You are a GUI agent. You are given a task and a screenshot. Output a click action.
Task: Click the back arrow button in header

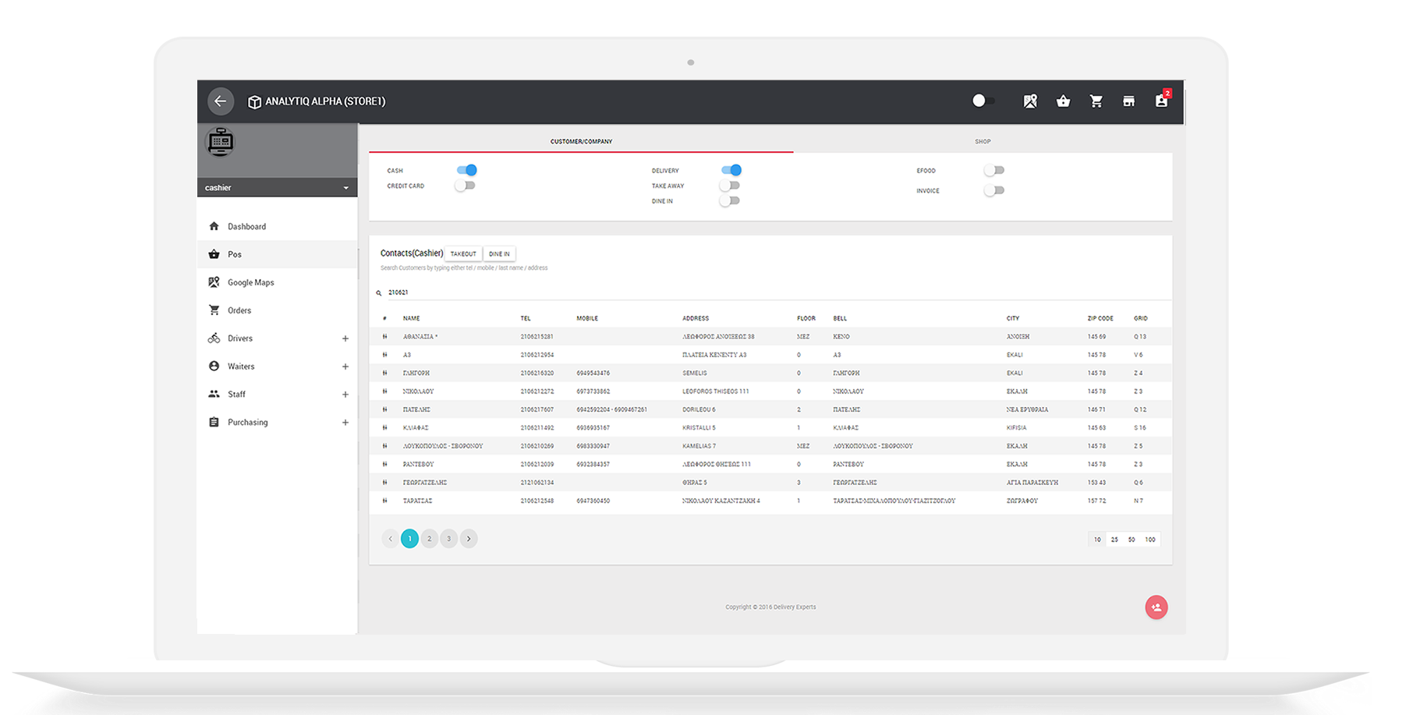pyautogui.click(x=221, y=101)
